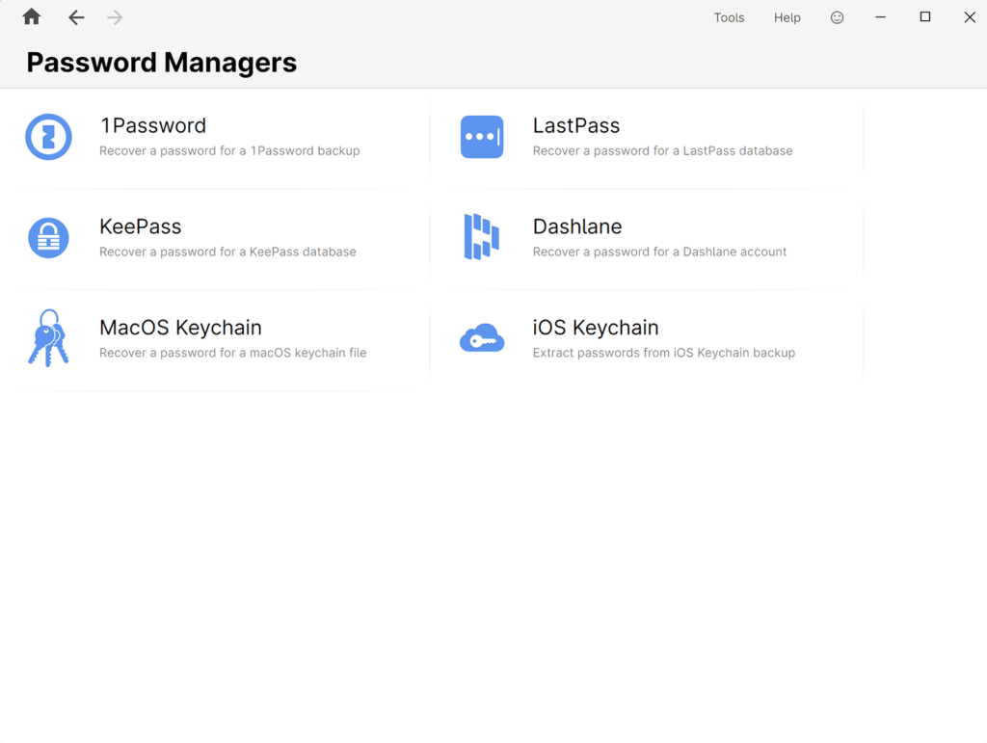The width and height of the screenshot is (987, 743).
Task: Open the Tools menu
Action: [729, 17]
